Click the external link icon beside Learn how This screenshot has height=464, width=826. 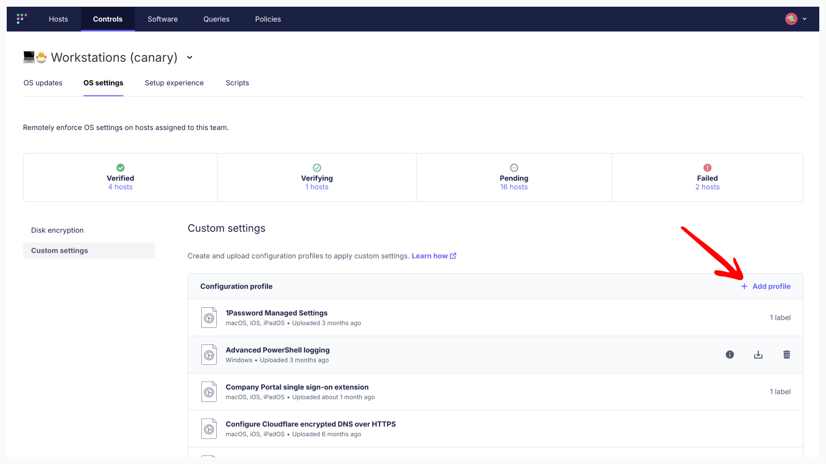click(453, 256)
